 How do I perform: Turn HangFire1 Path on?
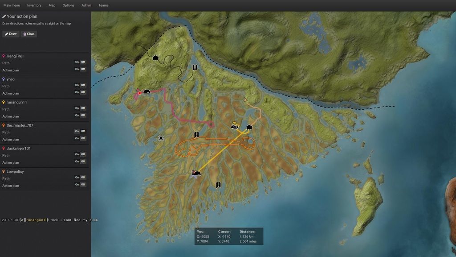[77, 62]
